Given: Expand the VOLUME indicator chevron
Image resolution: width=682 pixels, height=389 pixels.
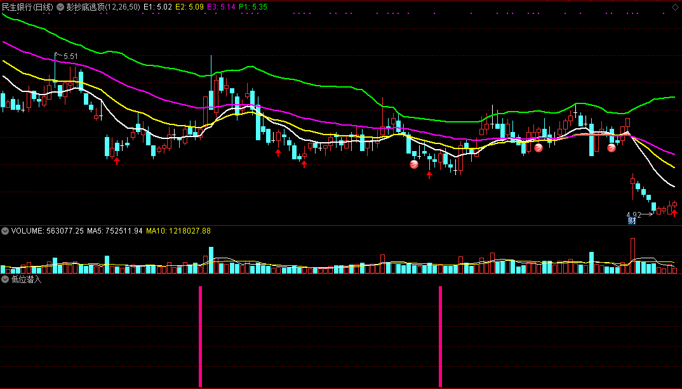Looking at the screenshot, I should click(x=5, y=231).
